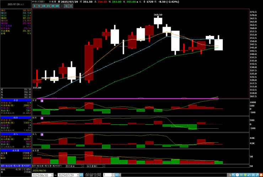Click the 券資 panel header
The height and width of the screenshot is (177, 263).
16,100
